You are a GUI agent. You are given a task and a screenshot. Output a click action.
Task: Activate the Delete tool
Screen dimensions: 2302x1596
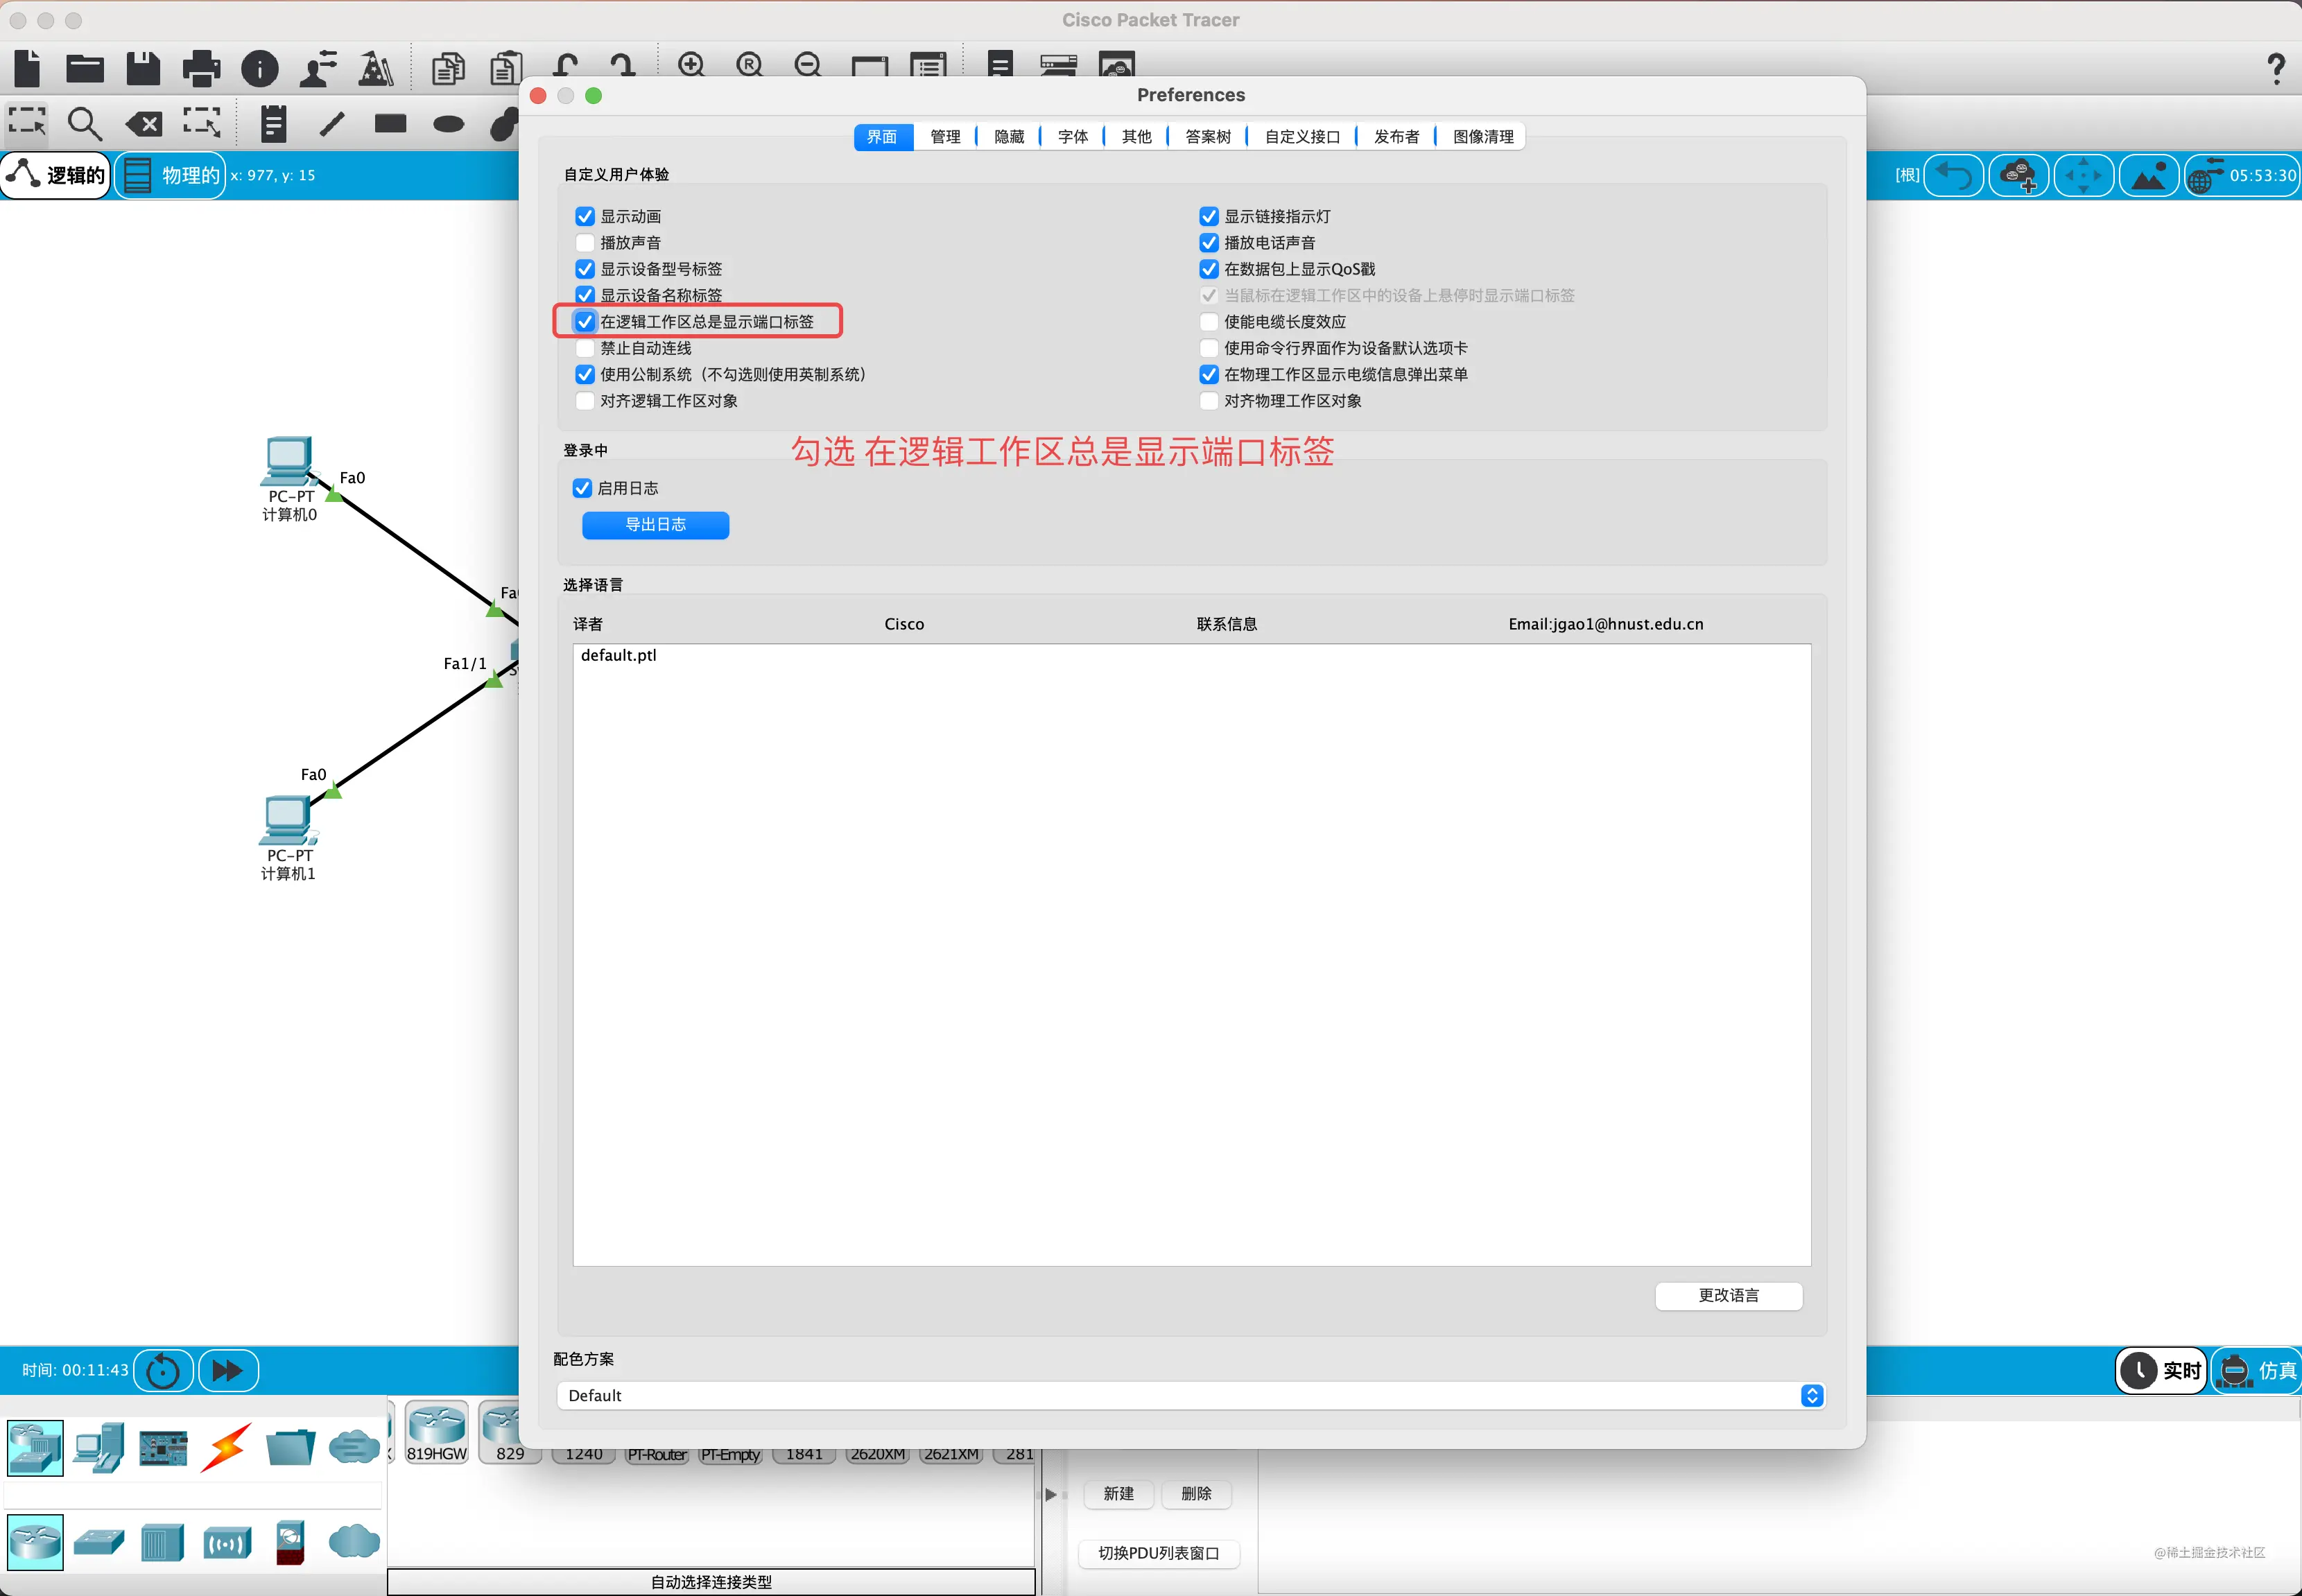(x=143, y=124)
